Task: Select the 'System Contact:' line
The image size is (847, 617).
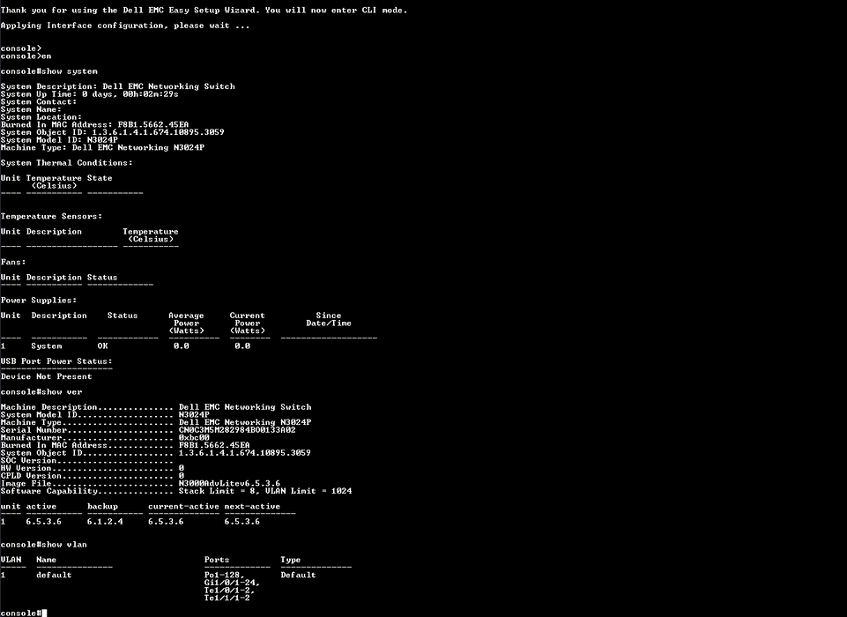Action: click(x=39, y=101)
